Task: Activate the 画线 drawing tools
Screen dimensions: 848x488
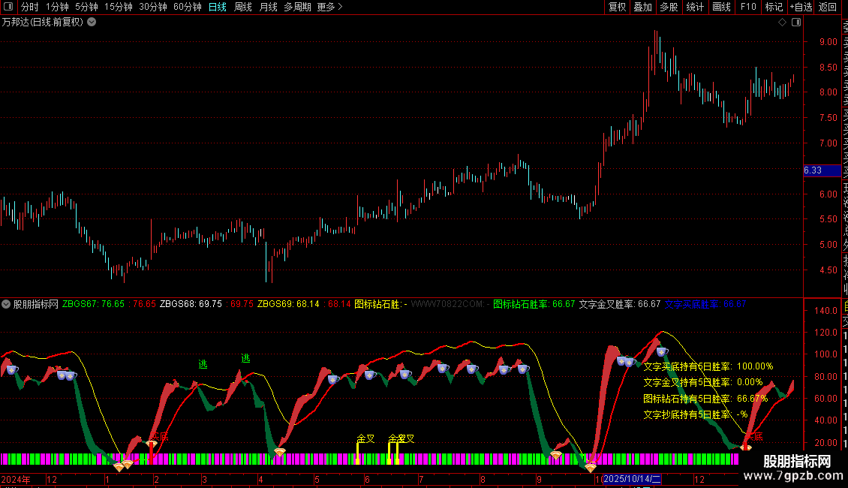Action: (721, 7)
